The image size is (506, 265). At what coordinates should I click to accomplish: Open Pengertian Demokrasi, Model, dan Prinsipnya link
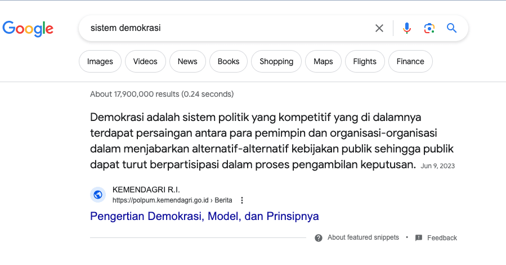[204, 216]
